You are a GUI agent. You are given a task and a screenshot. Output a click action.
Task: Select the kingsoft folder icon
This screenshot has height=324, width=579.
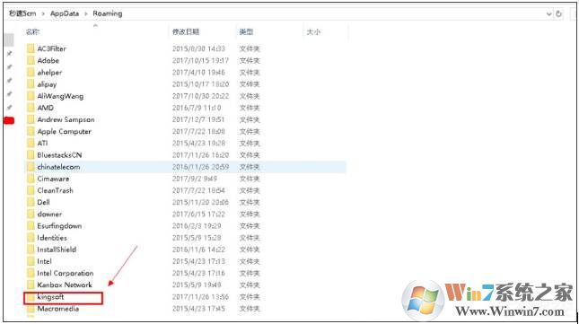(x=31, y=297)
